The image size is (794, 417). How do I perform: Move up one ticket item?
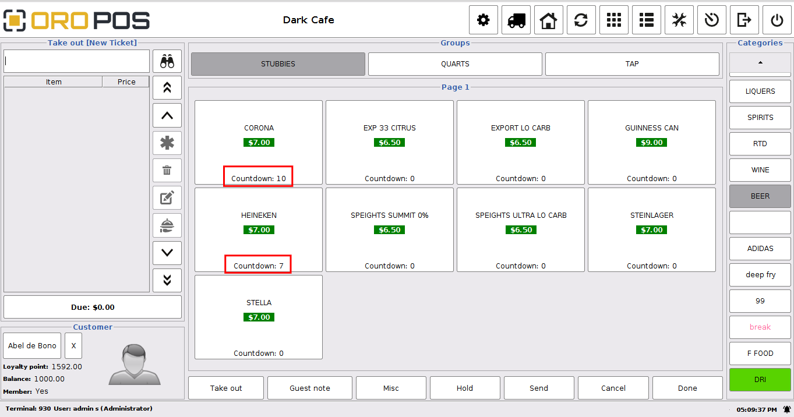click(x=167, y=115)
